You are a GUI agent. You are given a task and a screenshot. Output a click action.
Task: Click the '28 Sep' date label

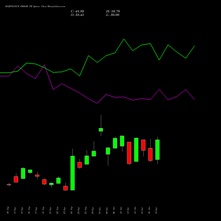(86, 210)
